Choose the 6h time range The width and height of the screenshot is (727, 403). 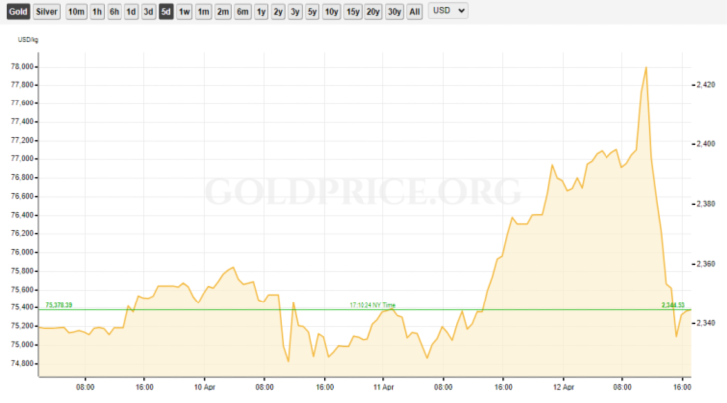(x=115, y=12)
